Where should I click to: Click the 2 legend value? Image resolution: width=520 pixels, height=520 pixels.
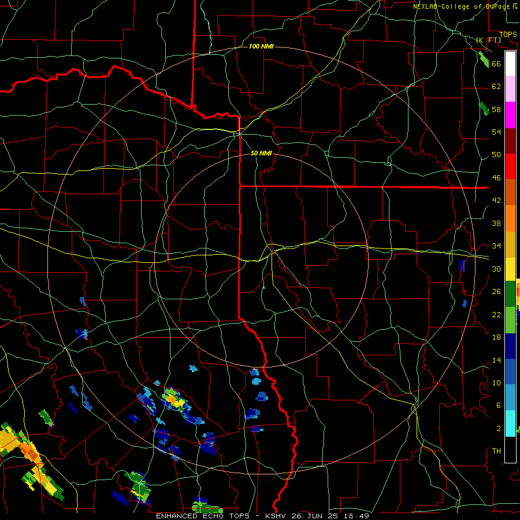pyautogui.click(x=498, y=429)
